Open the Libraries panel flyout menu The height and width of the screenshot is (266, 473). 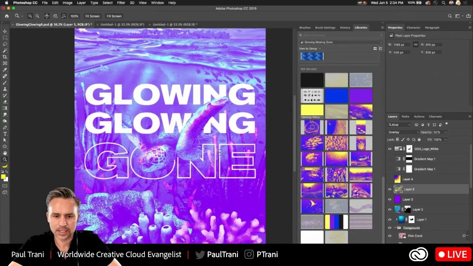(382, 27)
